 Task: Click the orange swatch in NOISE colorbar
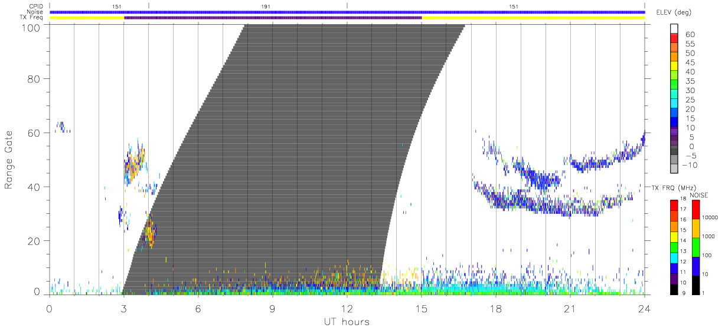coord(695,229)
